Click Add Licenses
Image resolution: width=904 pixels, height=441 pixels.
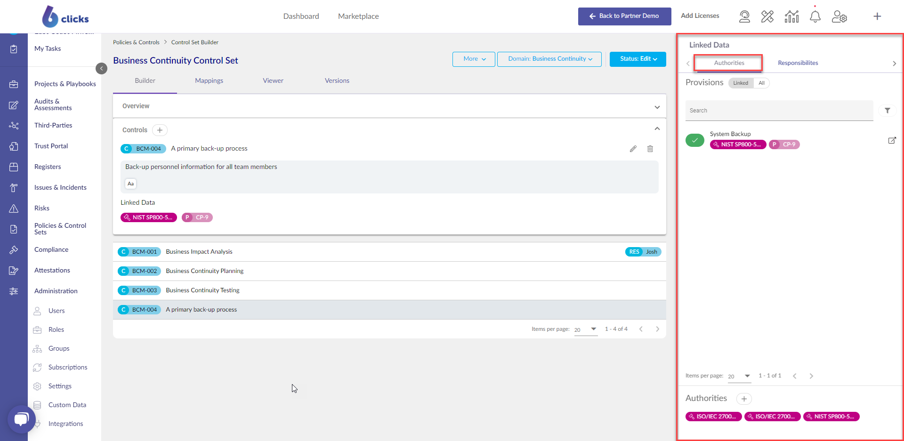(x=700, y=16)
